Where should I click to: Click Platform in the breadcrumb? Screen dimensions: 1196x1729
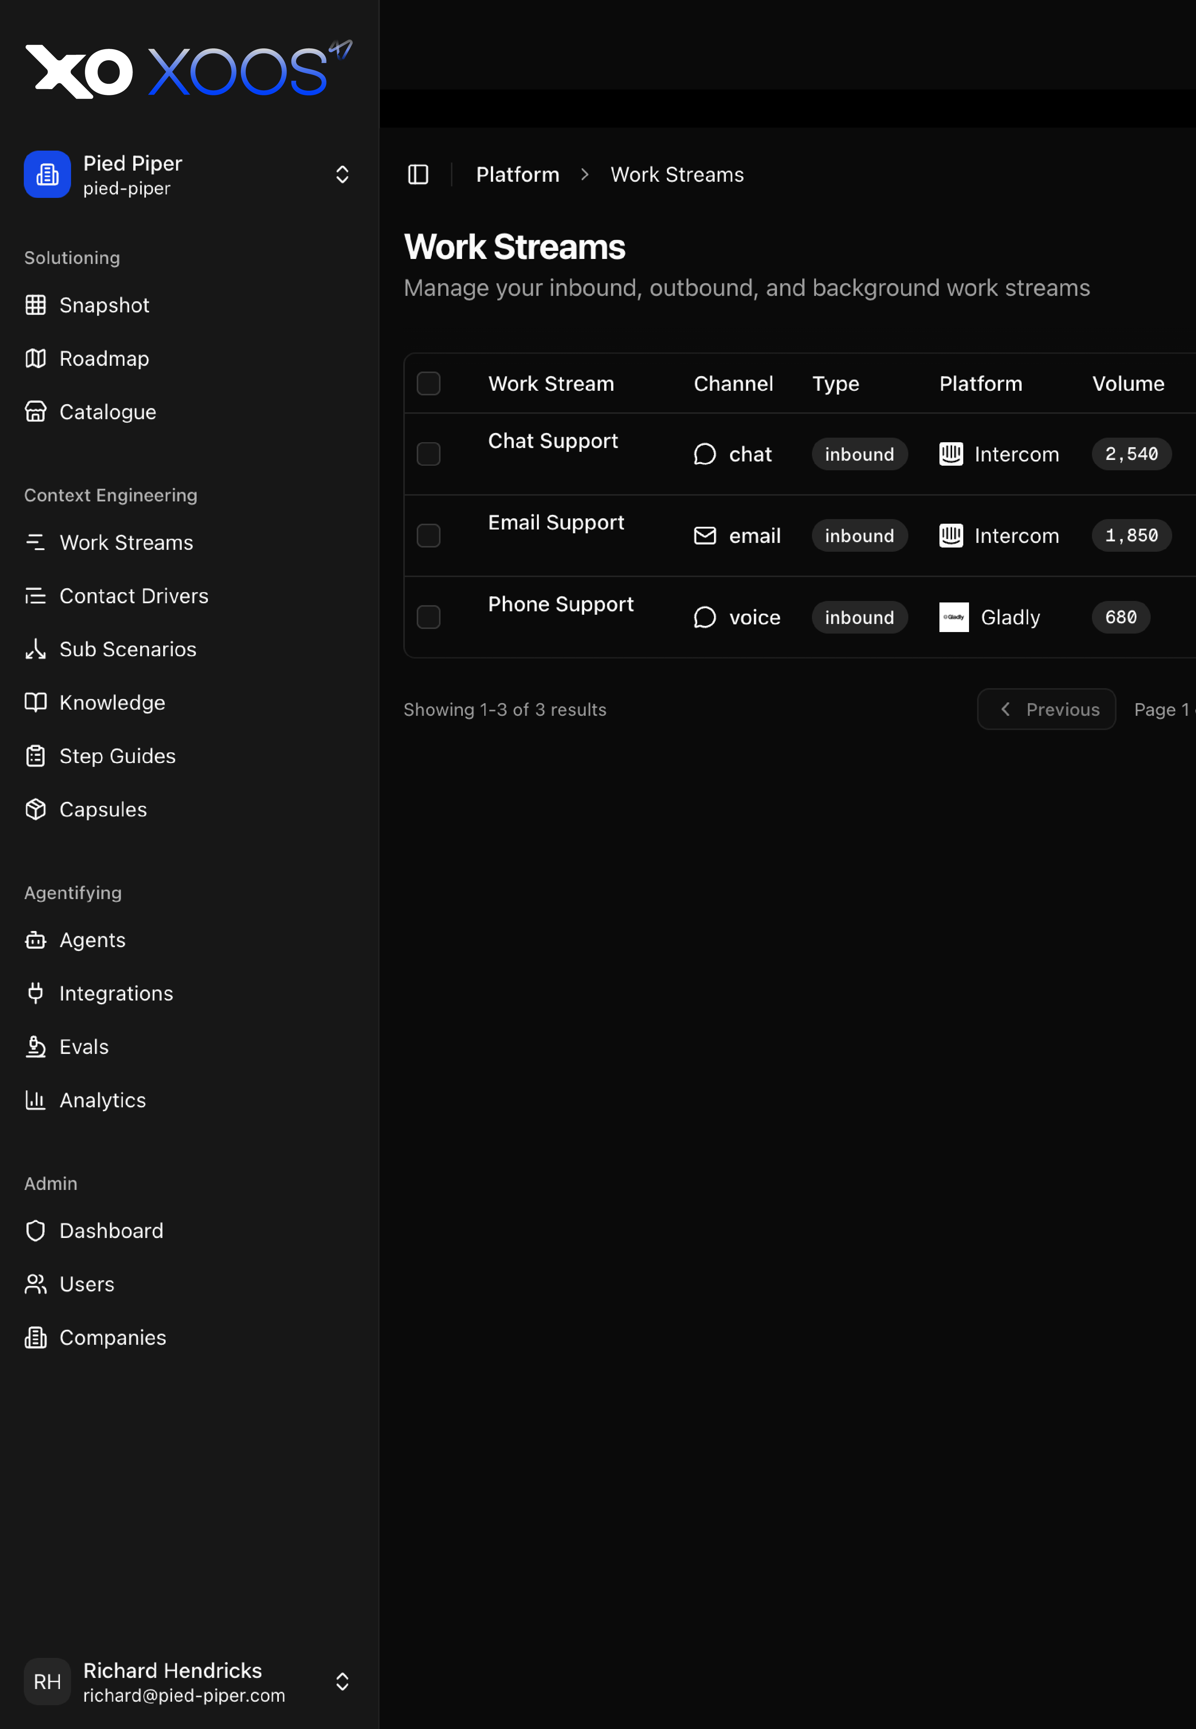point(517,174)
